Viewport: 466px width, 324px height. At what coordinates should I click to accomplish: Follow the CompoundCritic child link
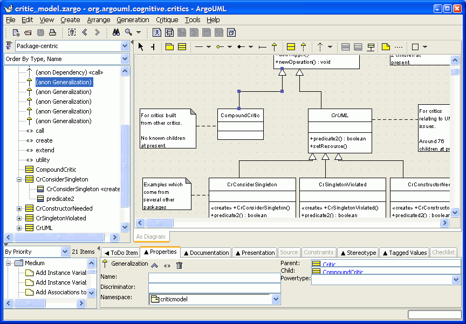[x=342, y=272]
